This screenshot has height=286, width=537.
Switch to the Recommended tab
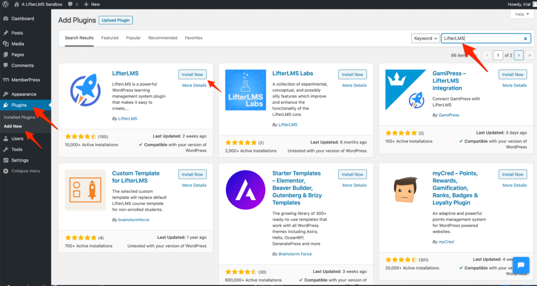[163, 38]
